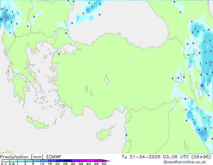This screenshot has height=165, width=213.
Task: Click the 0.5–1 mm legend swatch
Action: [13, 161]
